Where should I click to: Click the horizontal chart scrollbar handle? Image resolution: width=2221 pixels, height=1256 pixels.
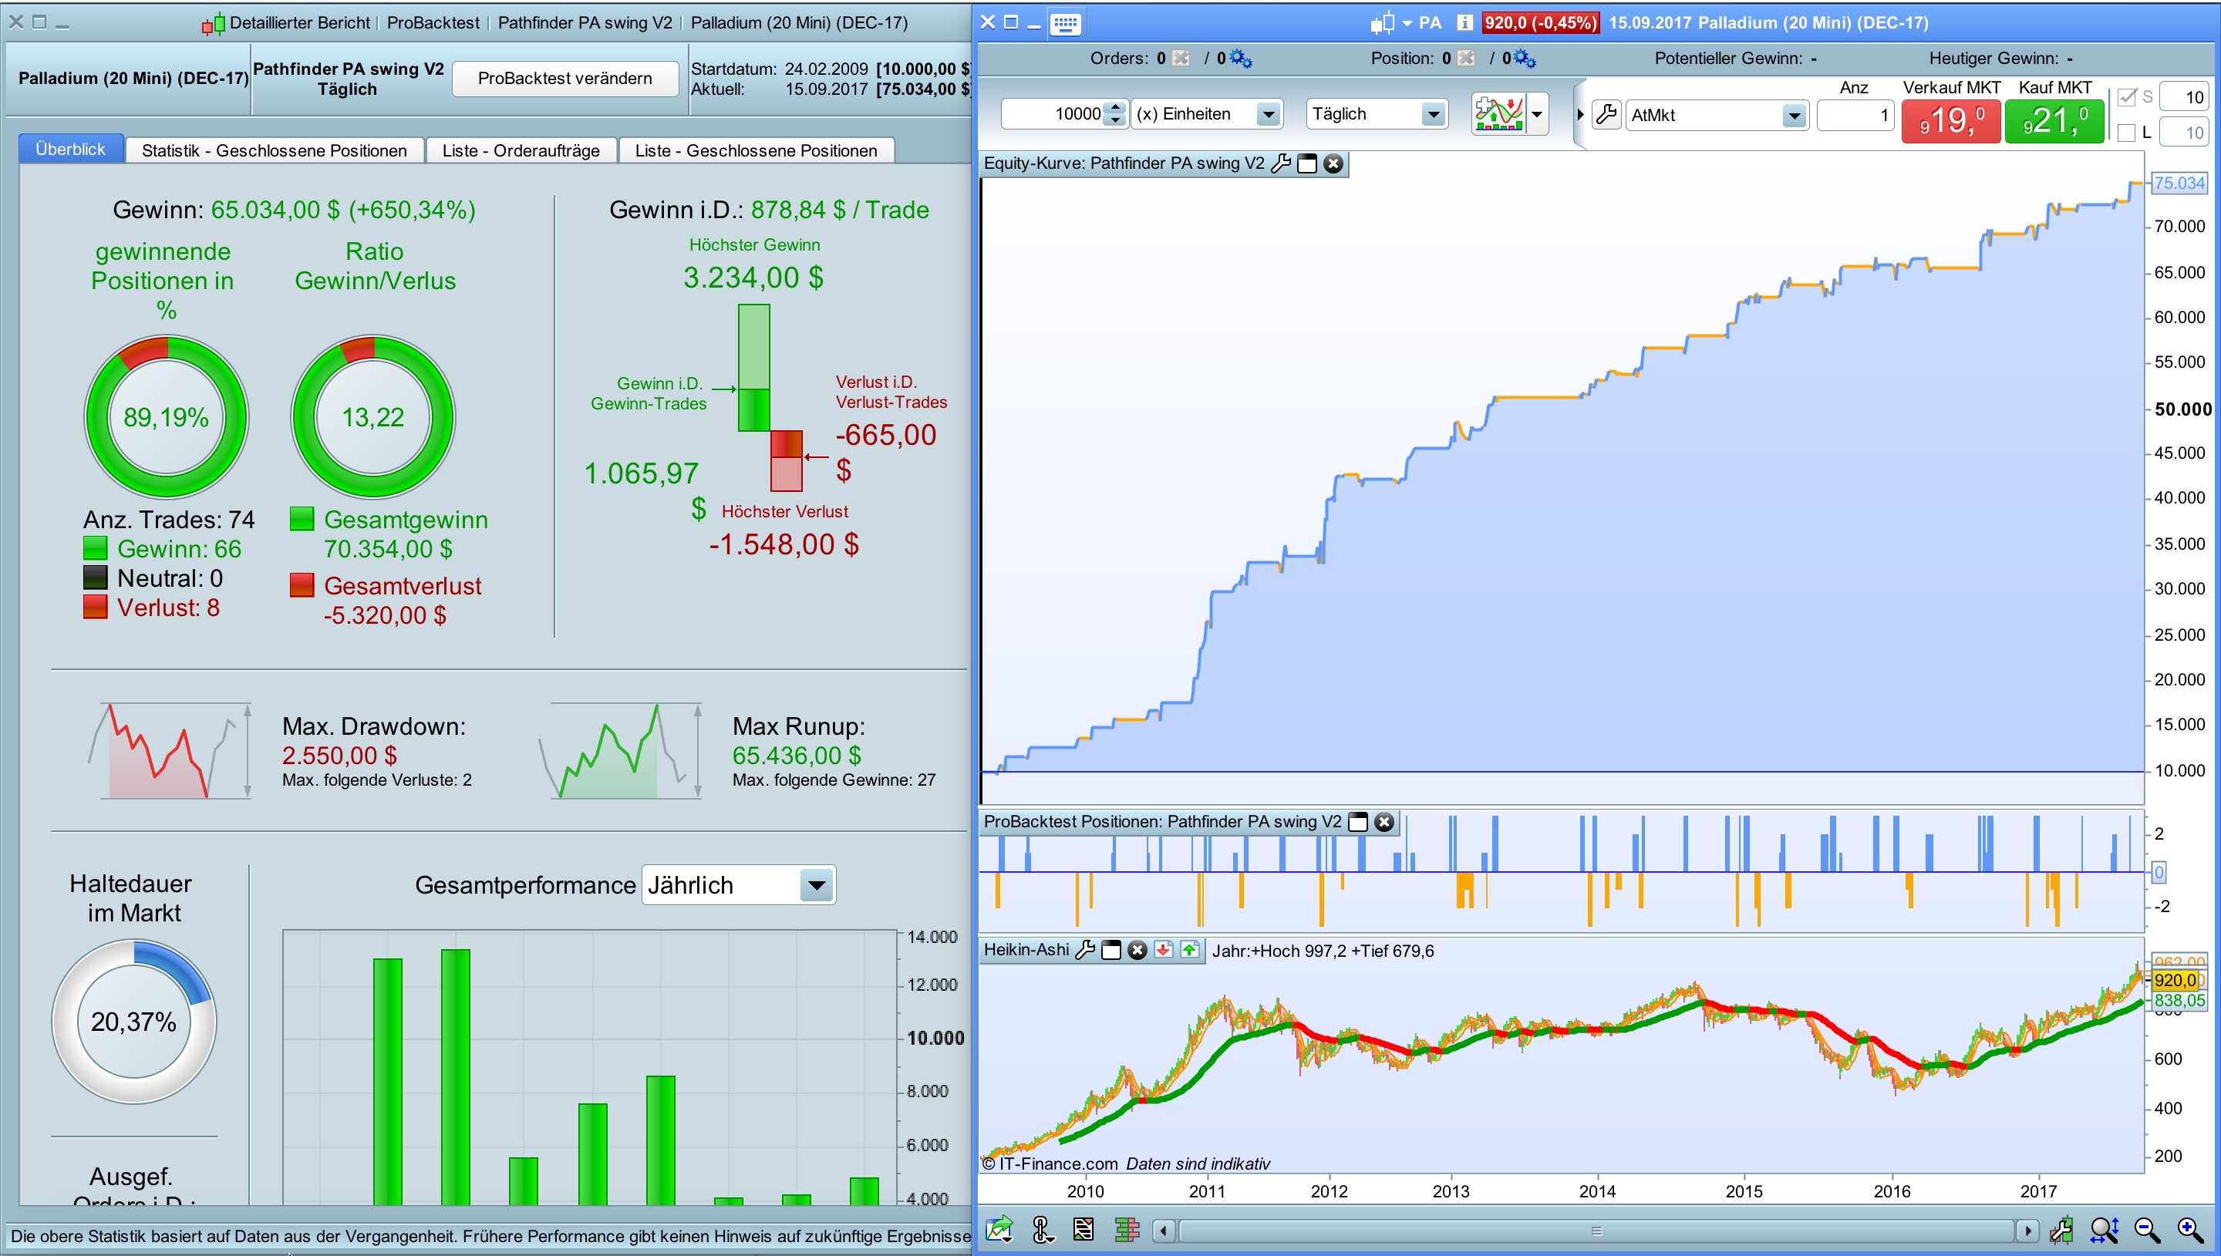(1596, 1230)
